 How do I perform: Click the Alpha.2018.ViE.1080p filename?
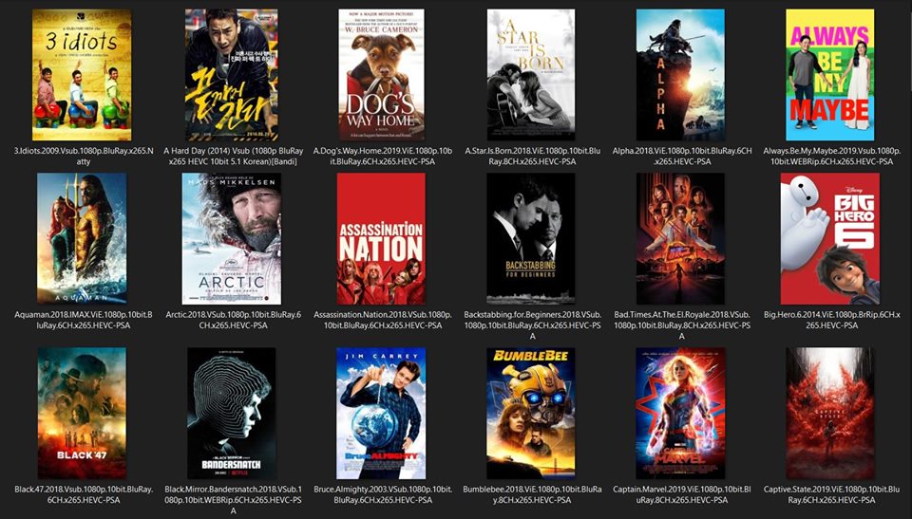[x=682, y=156]
